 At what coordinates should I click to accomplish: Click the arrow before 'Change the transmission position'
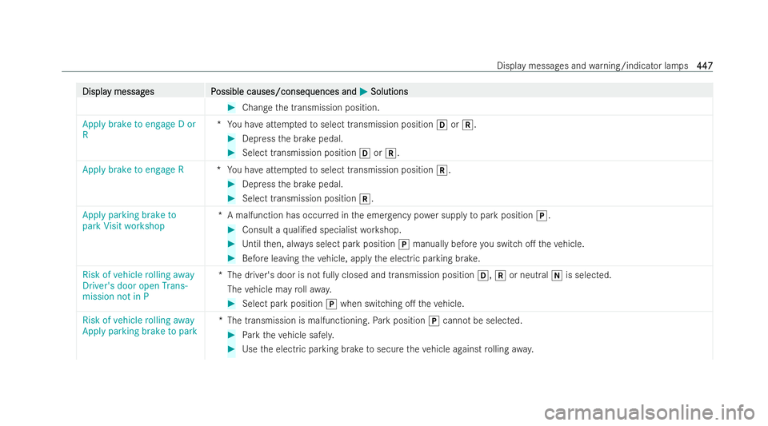pyautogui.click(x=232, y=108)
